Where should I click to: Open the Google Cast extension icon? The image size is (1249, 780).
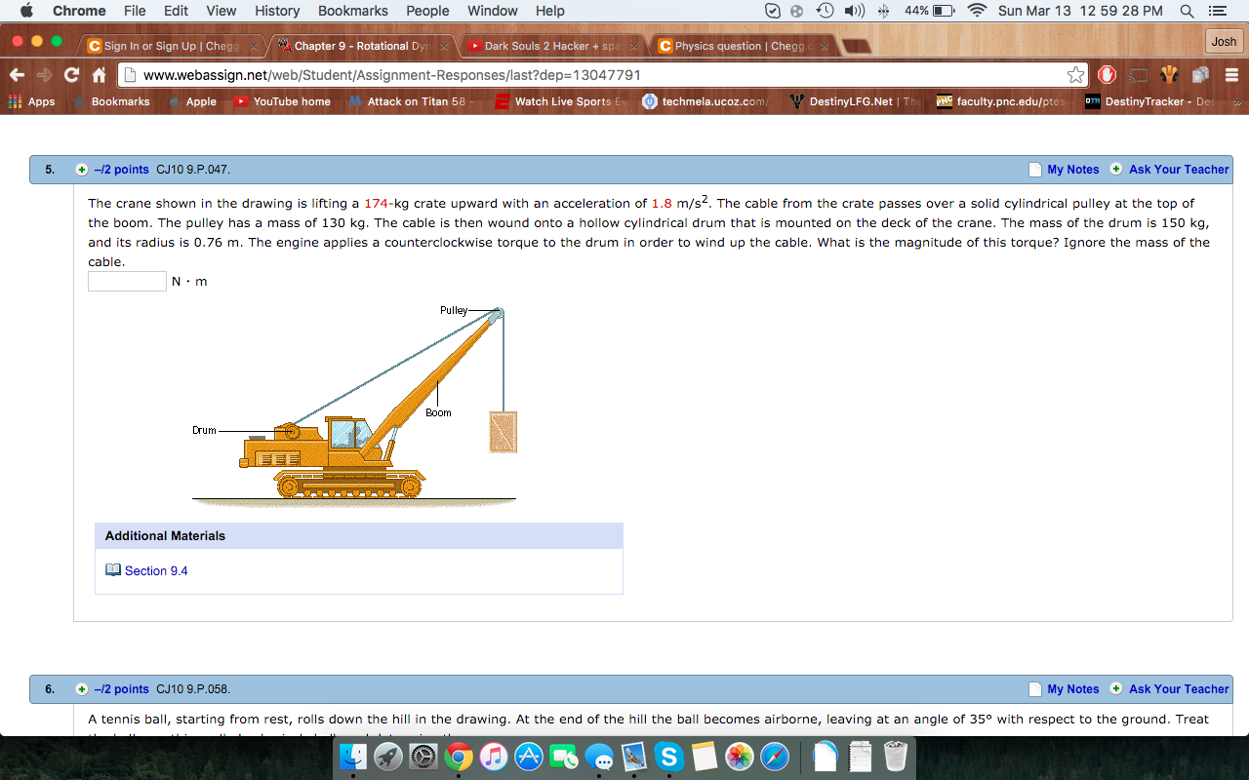click(x=1138, y=74)
